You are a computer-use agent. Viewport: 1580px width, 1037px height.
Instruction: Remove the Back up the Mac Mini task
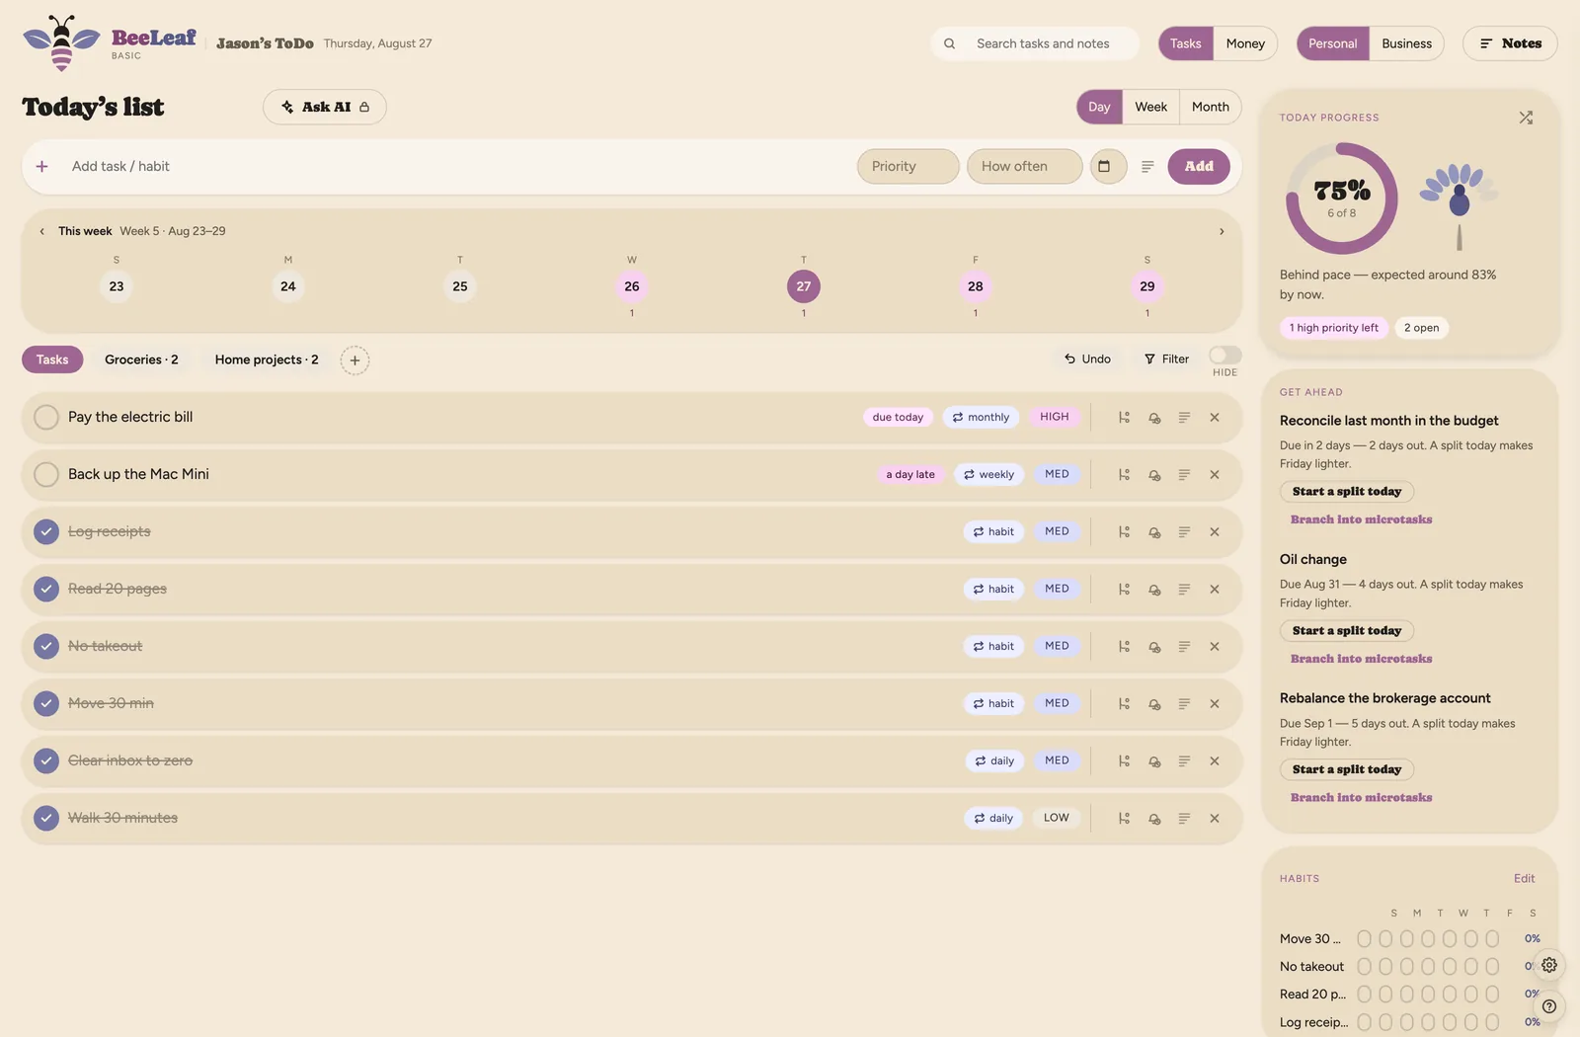pyautogui.click(x=1215, y=475)
